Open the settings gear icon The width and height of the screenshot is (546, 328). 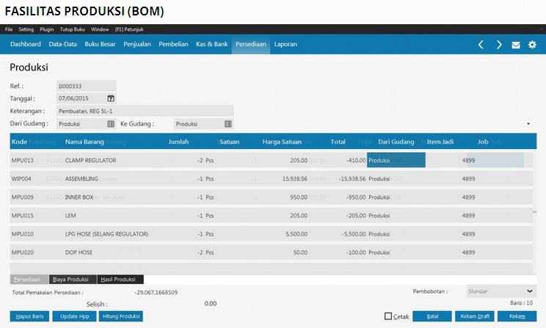click(533, 45)
